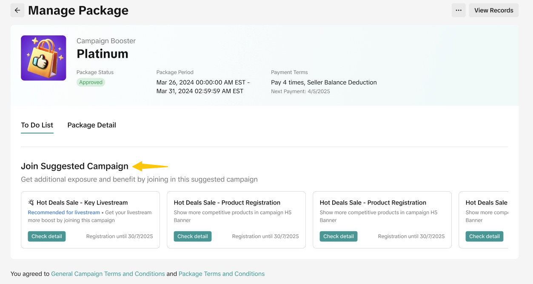533x284 pixels.
Task: Open General Campaign Terms and Conditions link
Action: pos(108,274)
